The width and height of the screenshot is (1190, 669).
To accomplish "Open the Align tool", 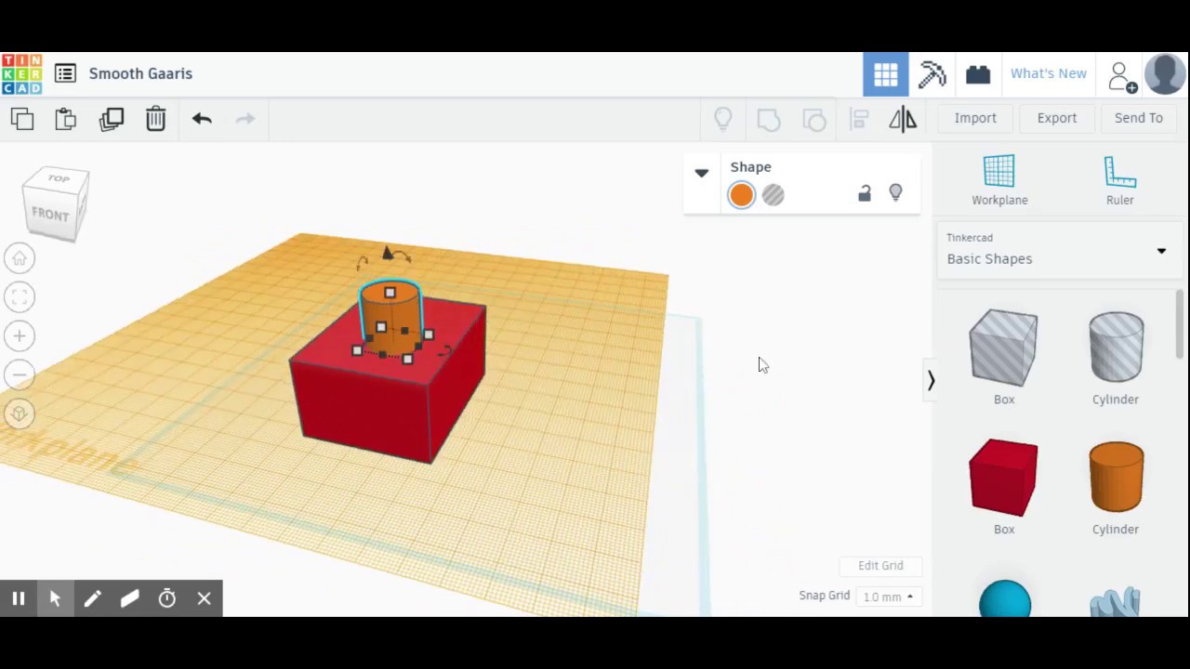I will tap(859, 119).
